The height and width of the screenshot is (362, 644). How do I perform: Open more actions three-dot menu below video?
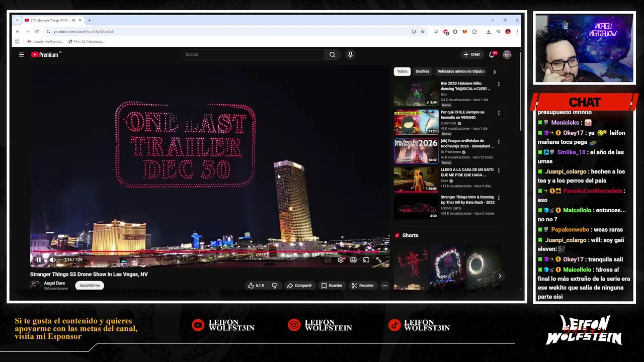[x=384, y=286]
